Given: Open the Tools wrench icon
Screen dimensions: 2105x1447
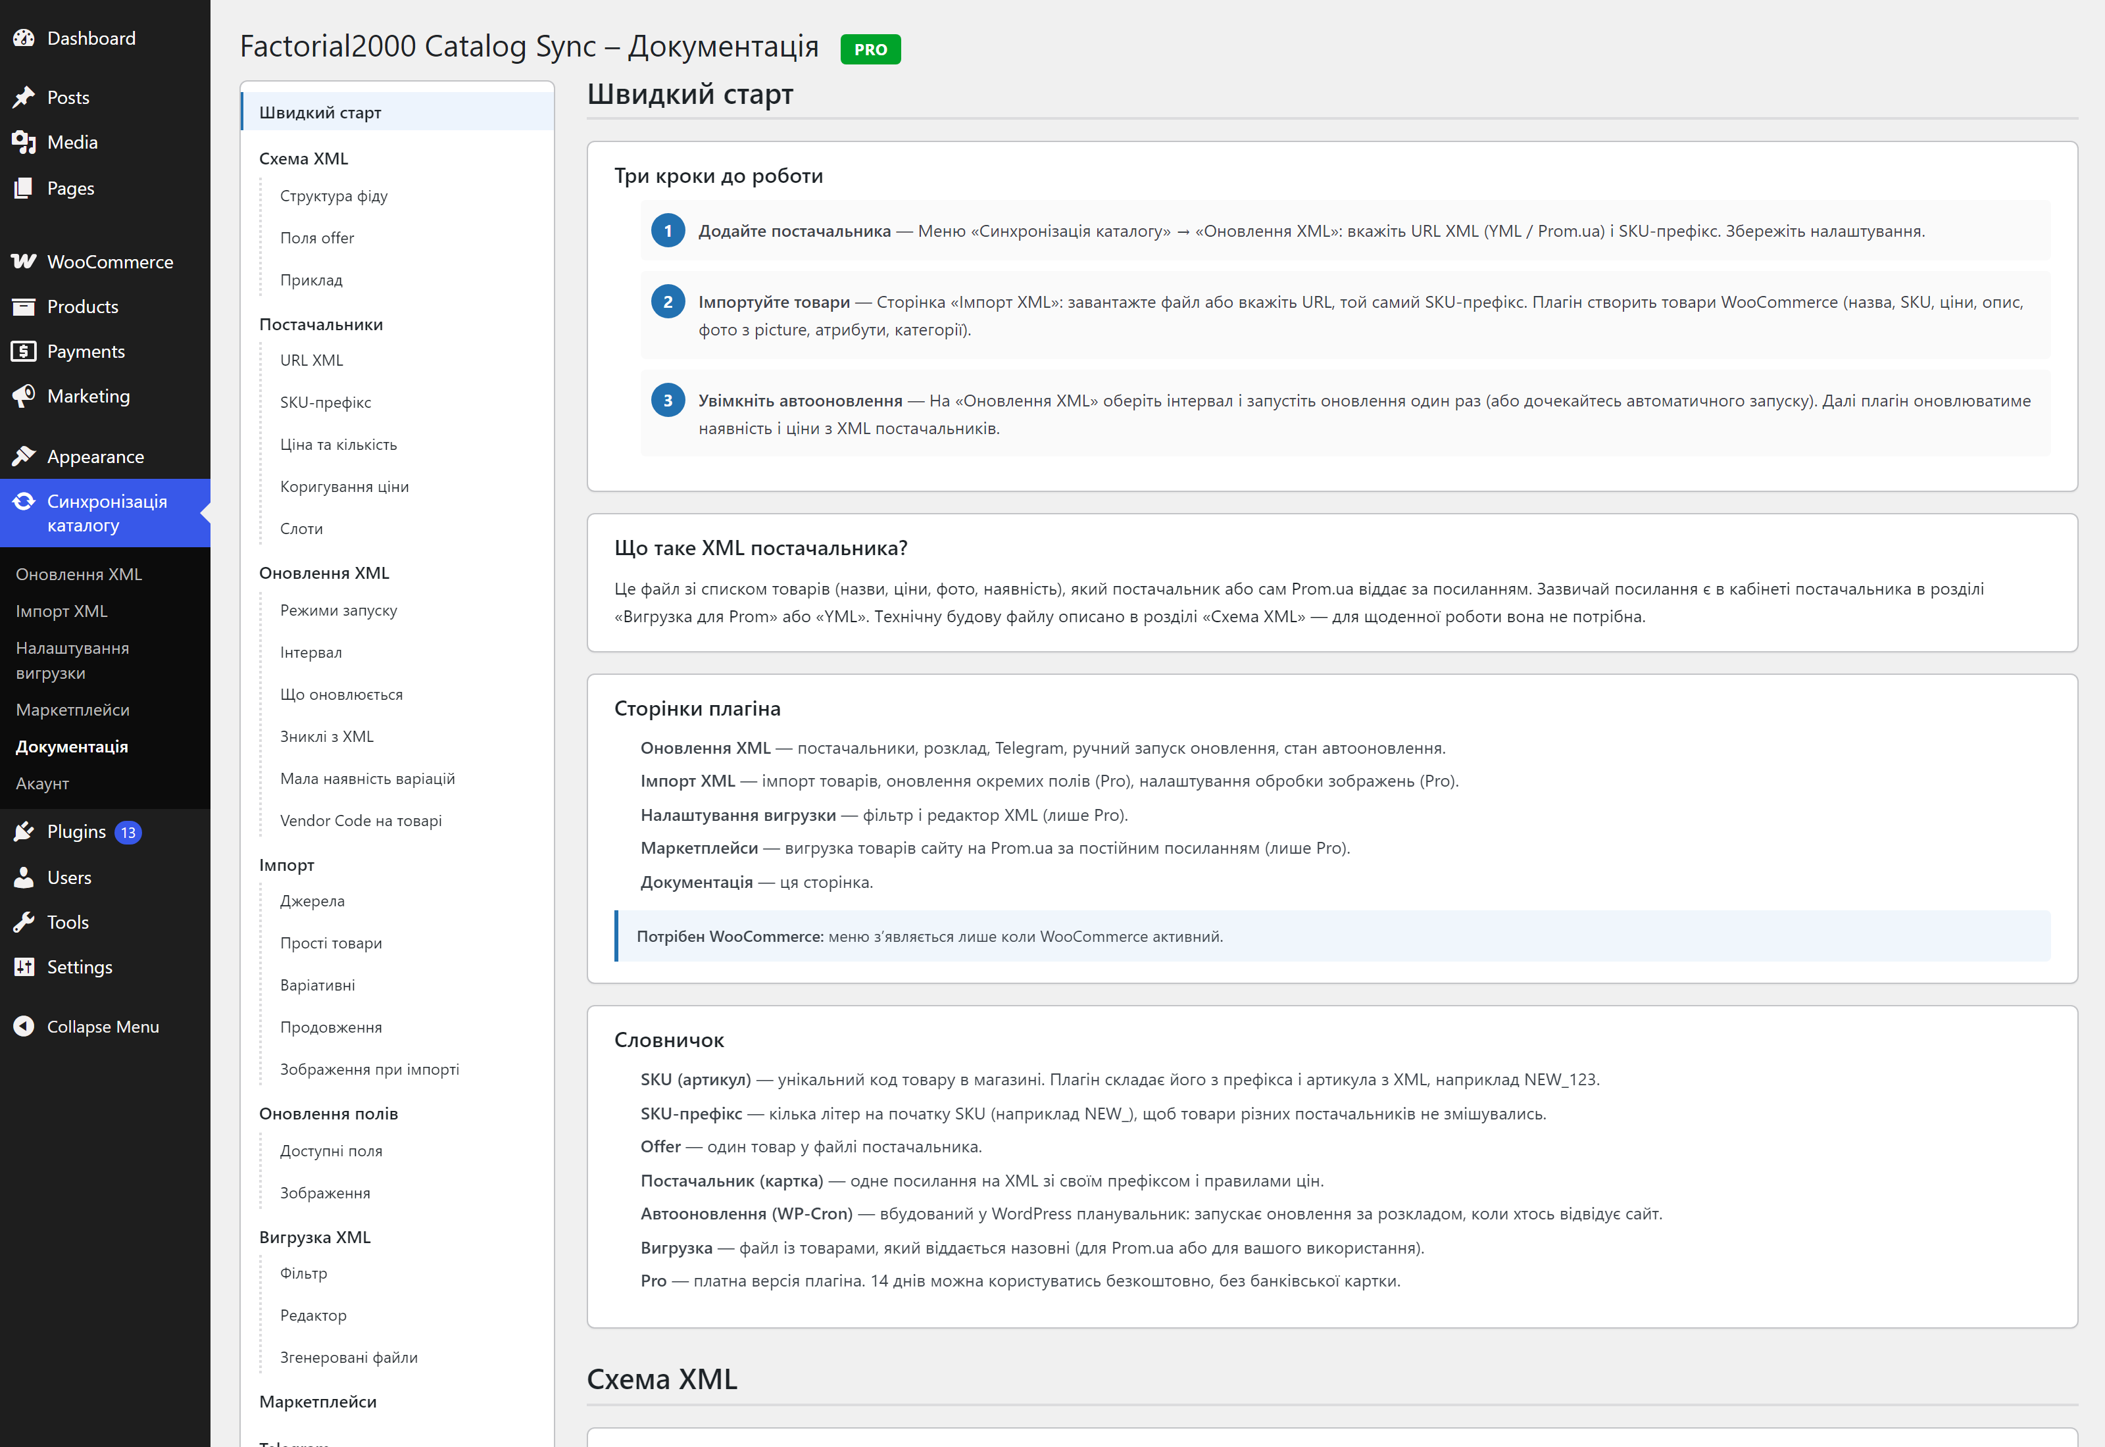Looking at the screenshot, I should click(24, 922).
